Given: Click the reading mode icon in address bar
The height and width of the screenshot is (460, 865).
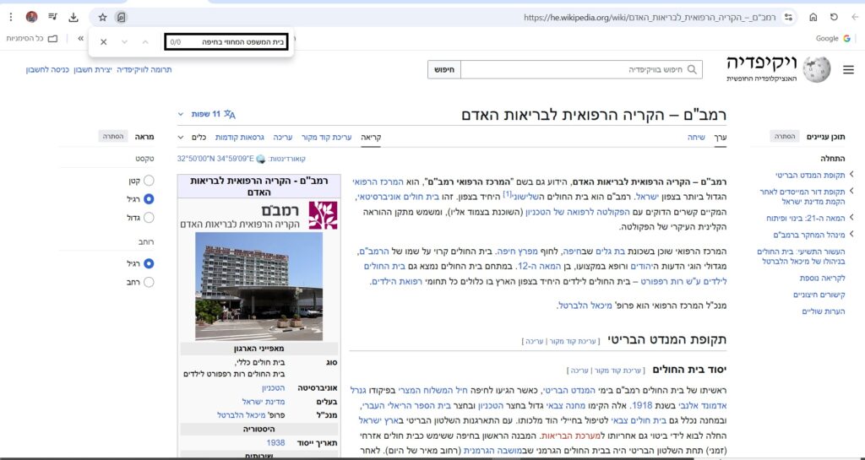Looking at the screenshot, I should click(x=121, y=17).
